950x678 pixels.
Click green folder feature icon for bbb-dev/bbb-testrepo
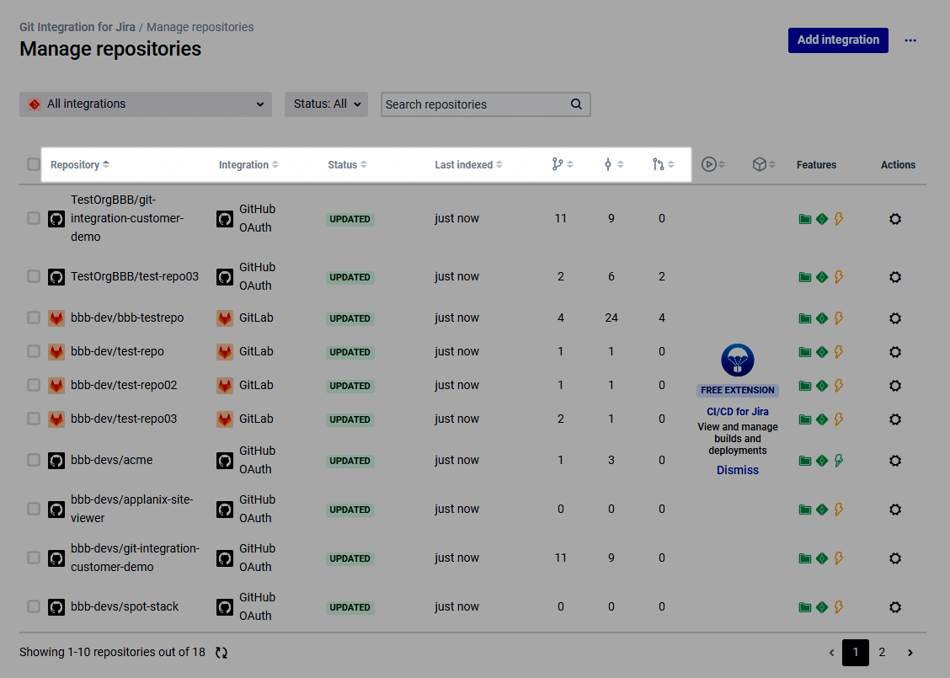[804, 318]
